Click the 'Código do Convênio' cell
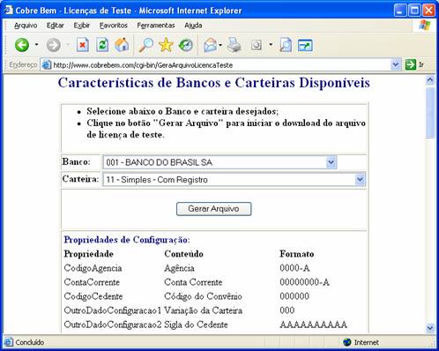 click(203, 296)
